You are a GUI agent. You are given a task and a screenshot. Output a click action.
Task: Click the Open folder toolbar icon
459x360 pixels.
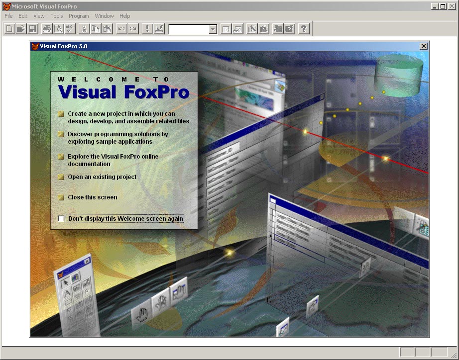pos(21,29)
